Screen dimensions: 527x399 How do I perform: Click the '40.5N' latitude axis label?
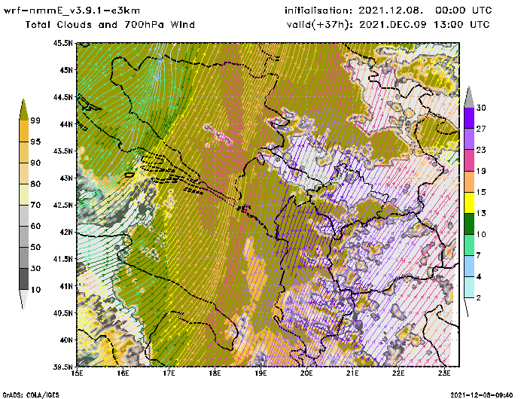(62, 313)
